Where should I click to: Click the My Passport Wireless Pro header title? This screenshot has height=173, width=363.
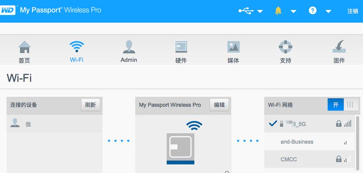click(x=61, y=10)
